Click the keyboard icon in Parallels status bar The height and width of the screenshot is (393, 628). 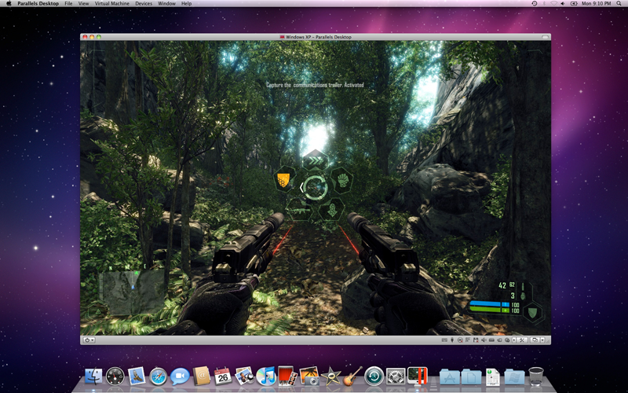(x=444, y=340)
